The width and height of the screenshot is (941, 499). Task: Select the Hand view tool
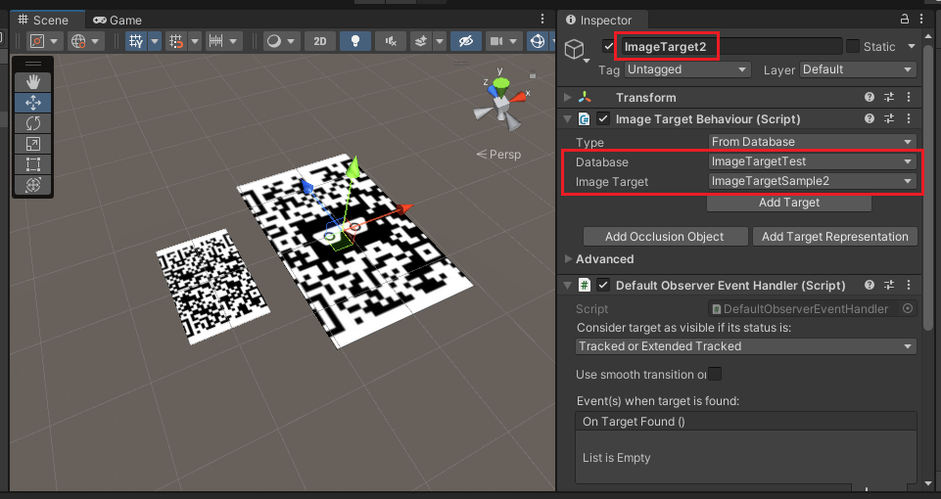point(33,82)
